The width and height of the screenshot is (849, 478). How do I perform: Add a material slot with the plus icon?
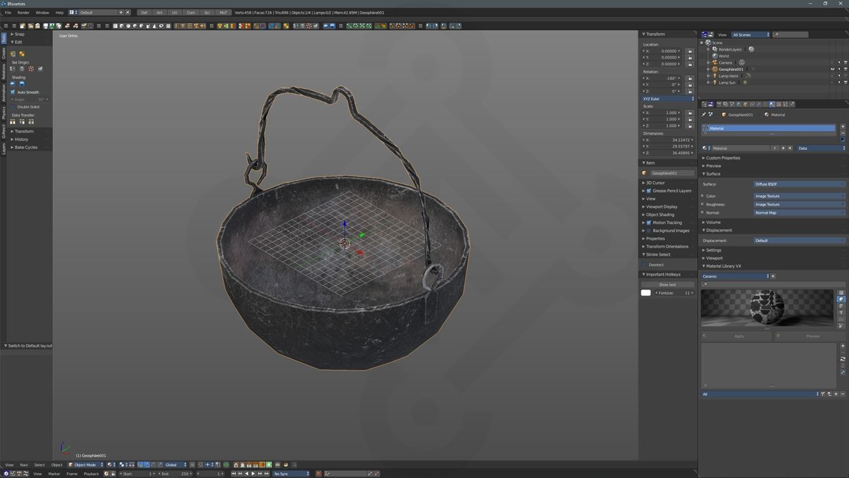pyautogui.click(x=843, y=126)
